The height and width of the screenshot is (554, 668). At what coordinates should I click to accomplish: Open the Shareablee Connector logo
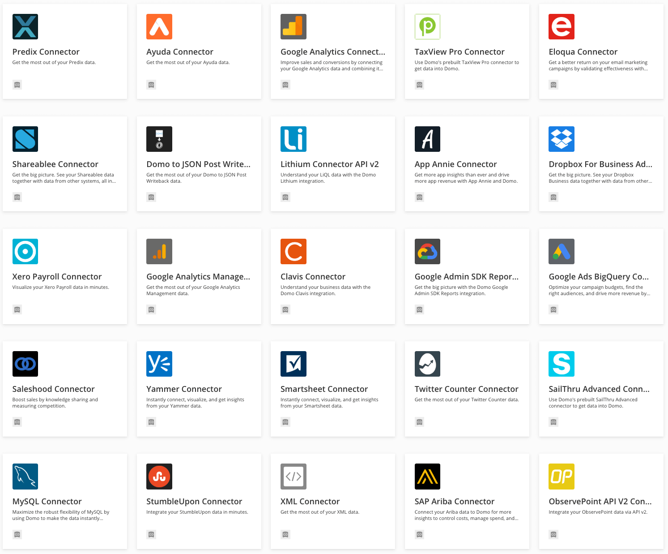coord(25,139)
